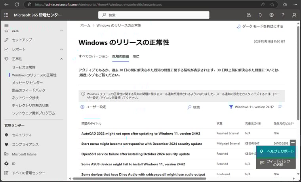
Task: Open ネットワーク接続 in sidebar
Action: [25, 98]
